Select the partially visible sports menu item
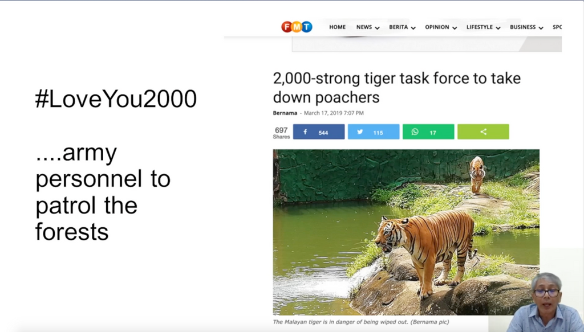Image resolution: width=584 pixels, height=332 pixels. pos(557,27)
